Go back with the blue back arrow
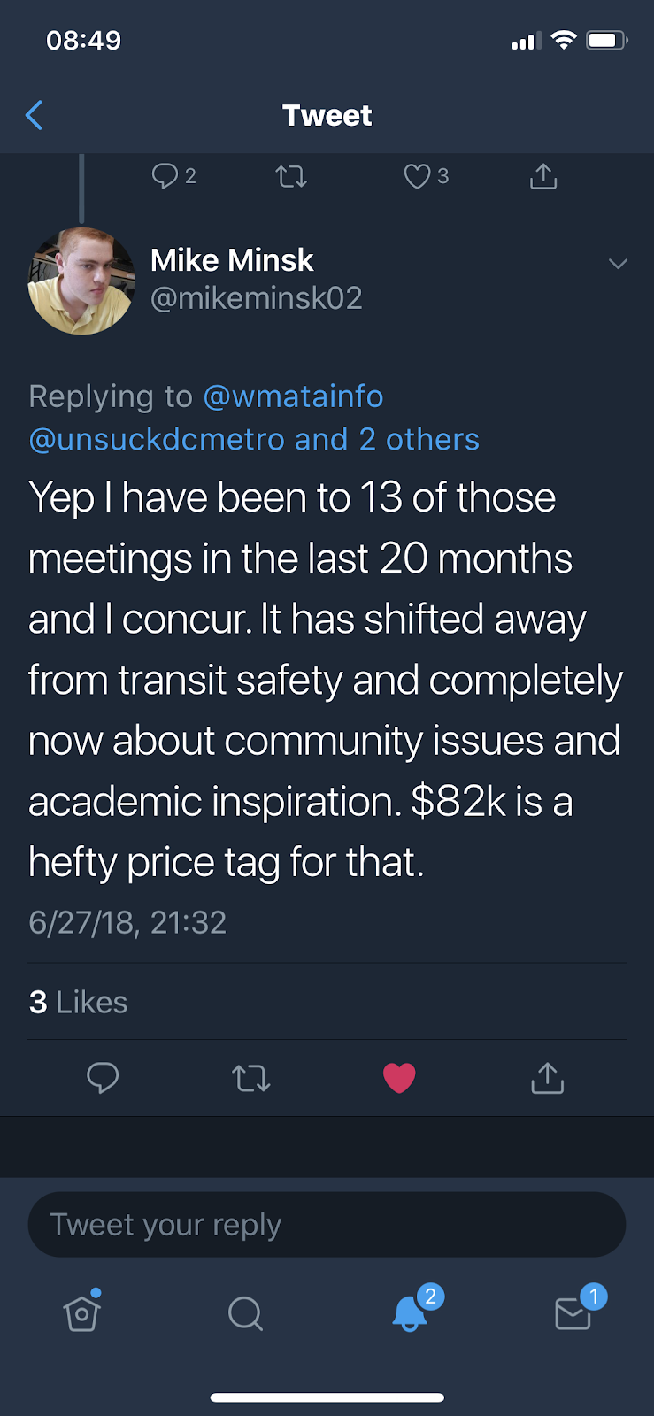 click(35, 115)
